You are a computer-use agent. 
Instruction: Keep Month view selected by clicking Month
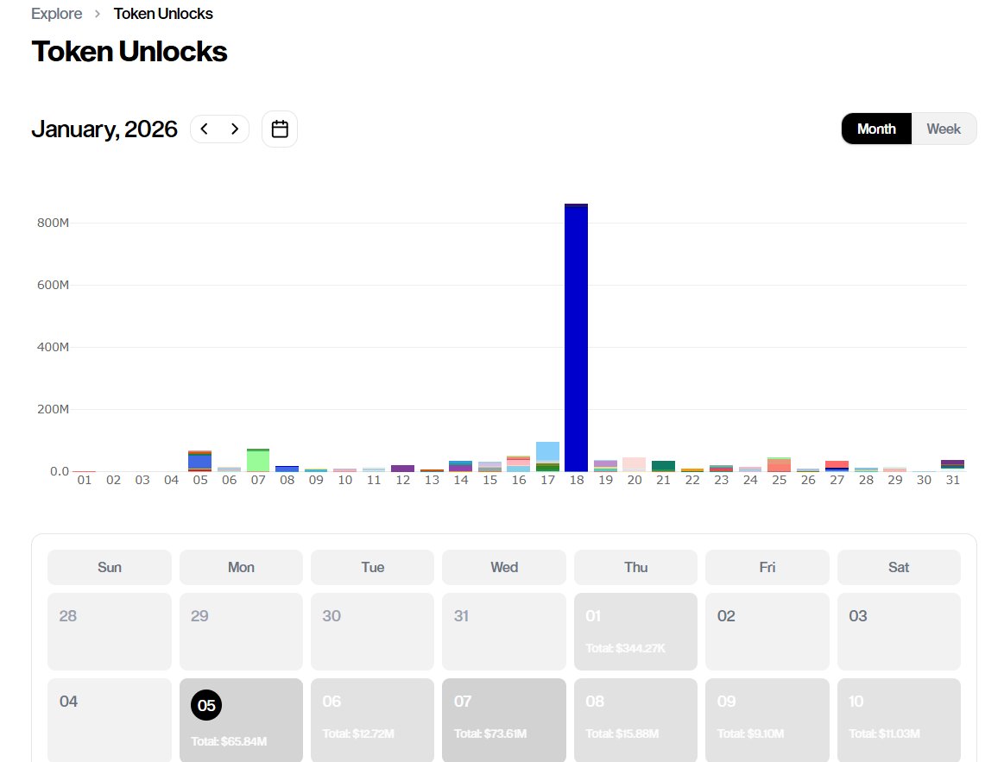[875, 128]
